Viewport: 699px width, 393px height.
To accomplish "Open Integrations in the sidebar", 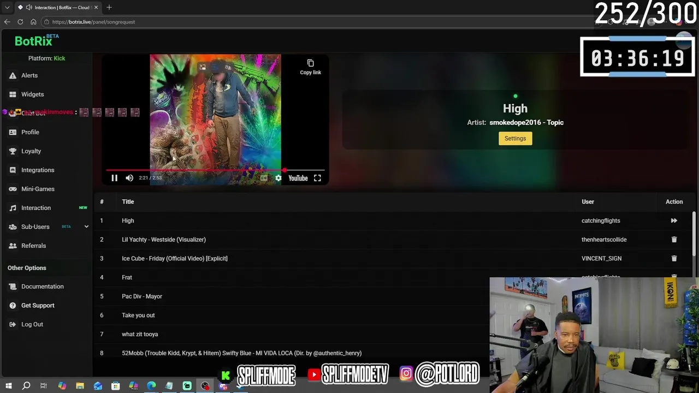I will (38, 170).
